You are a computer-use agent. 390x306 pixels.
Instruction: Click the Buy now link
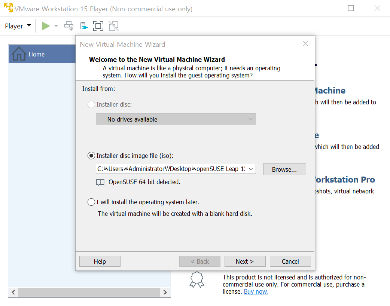[x=256, y=291]
